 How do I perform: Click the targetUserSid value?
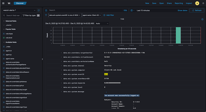(x=124, y=53)
